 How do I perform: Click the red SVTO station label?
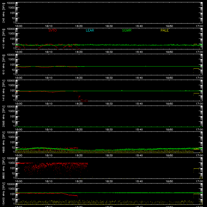(x=53, y=30)
